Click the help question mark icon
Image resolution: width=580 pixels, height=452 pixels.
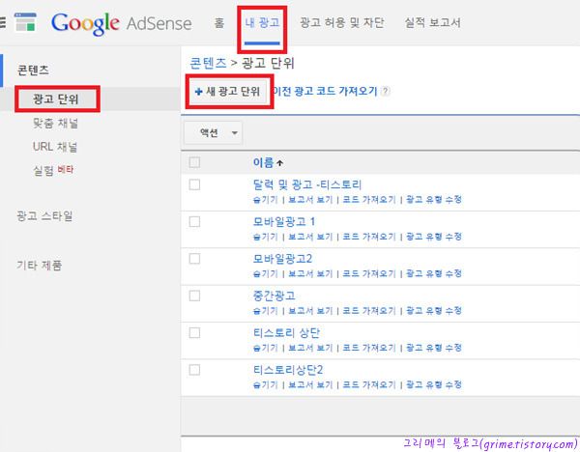tap(386, 91)
